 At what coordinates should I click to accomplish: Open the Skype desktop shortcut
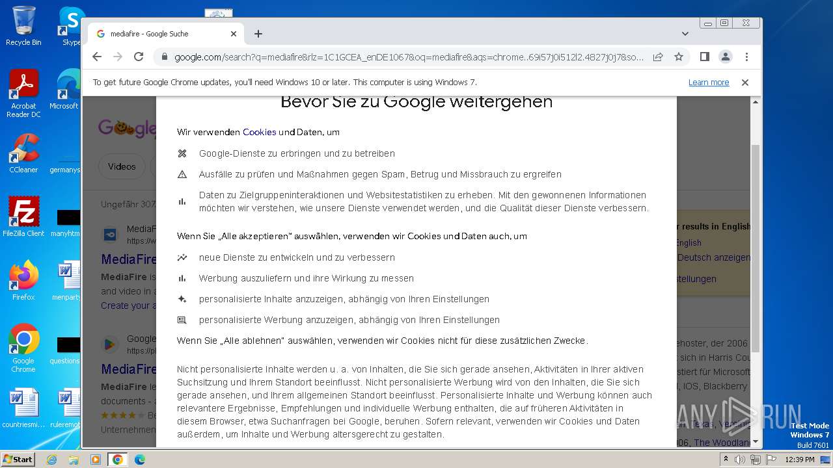70,26
